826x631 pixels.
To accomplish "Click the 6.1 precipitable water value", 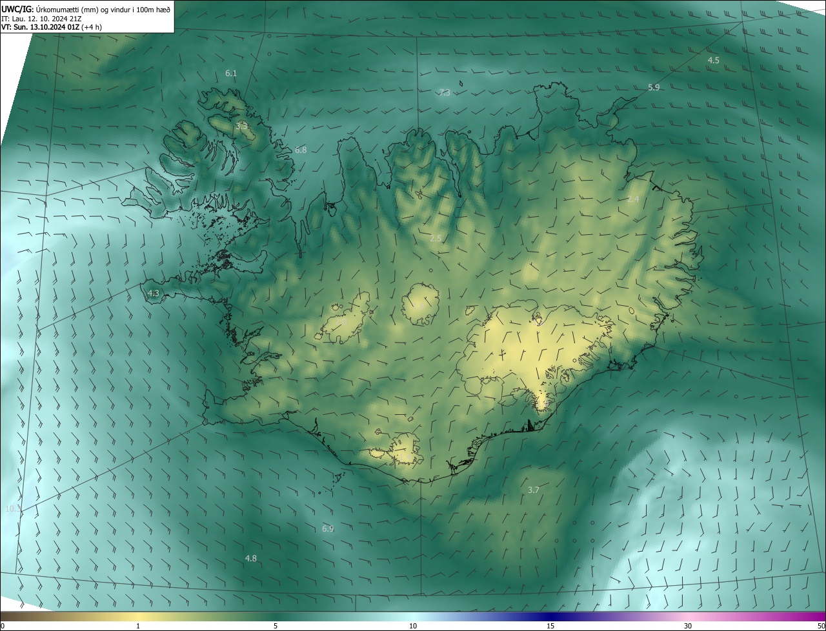I will tap(231, 74).
